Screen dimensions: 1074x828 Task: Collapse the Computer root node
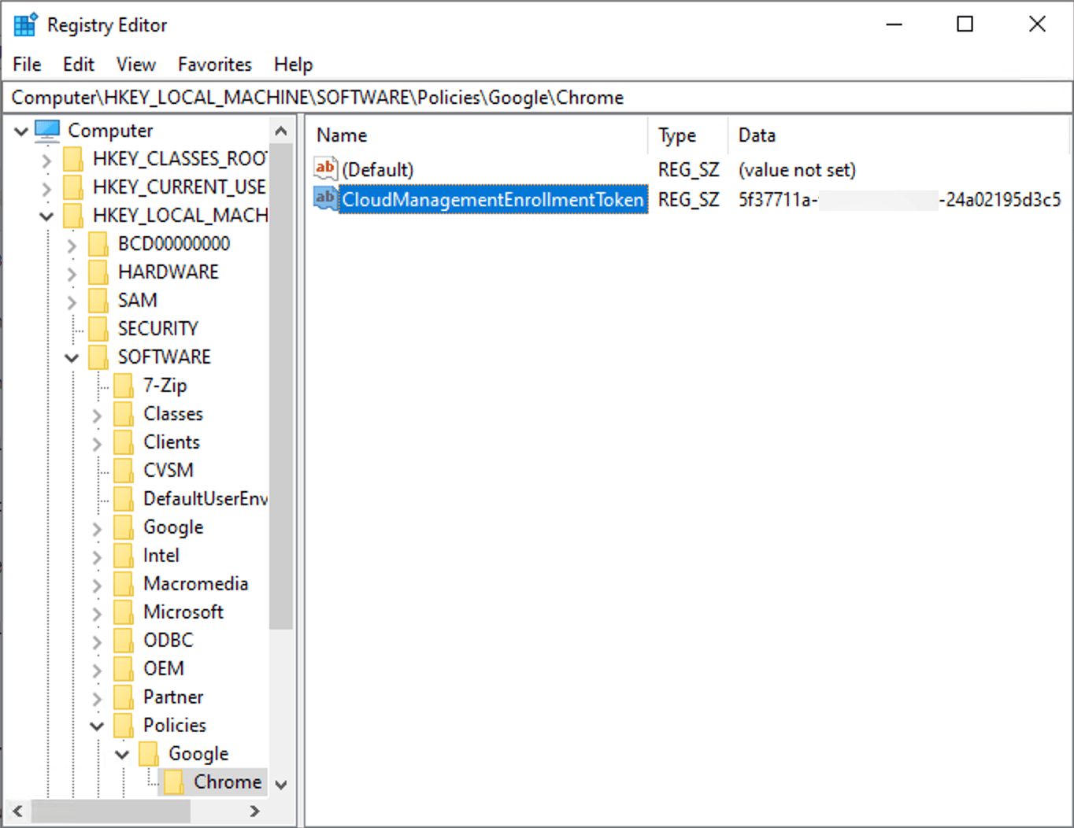(21, 131)
